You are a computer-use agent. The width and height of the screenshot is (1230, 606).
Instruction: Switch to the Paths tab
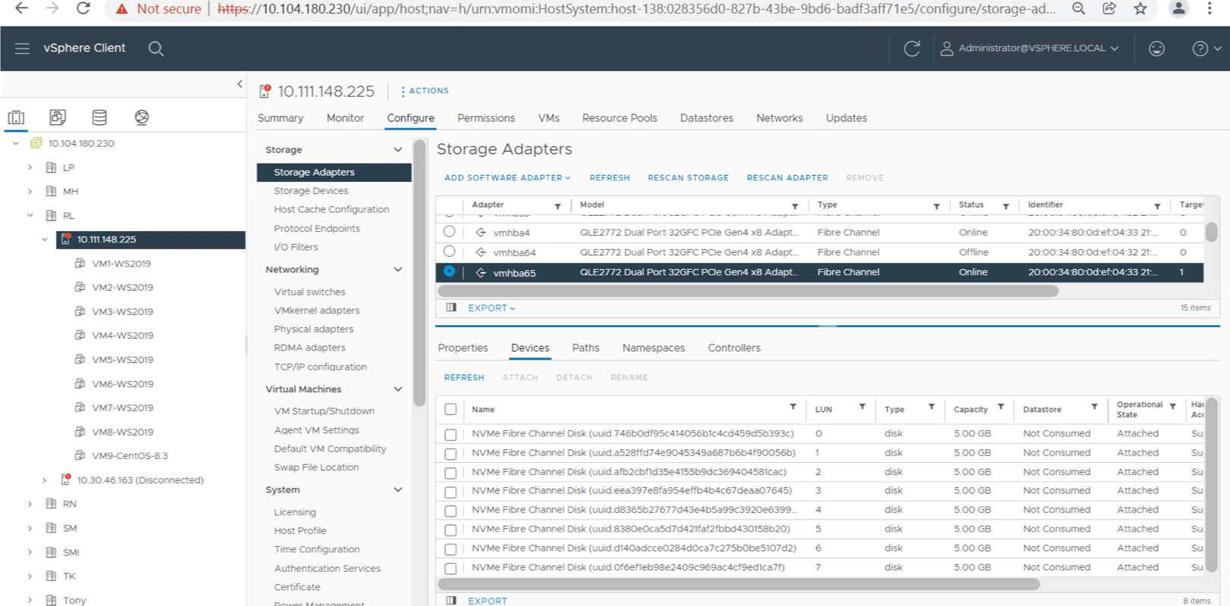click(x=585, y=348)
